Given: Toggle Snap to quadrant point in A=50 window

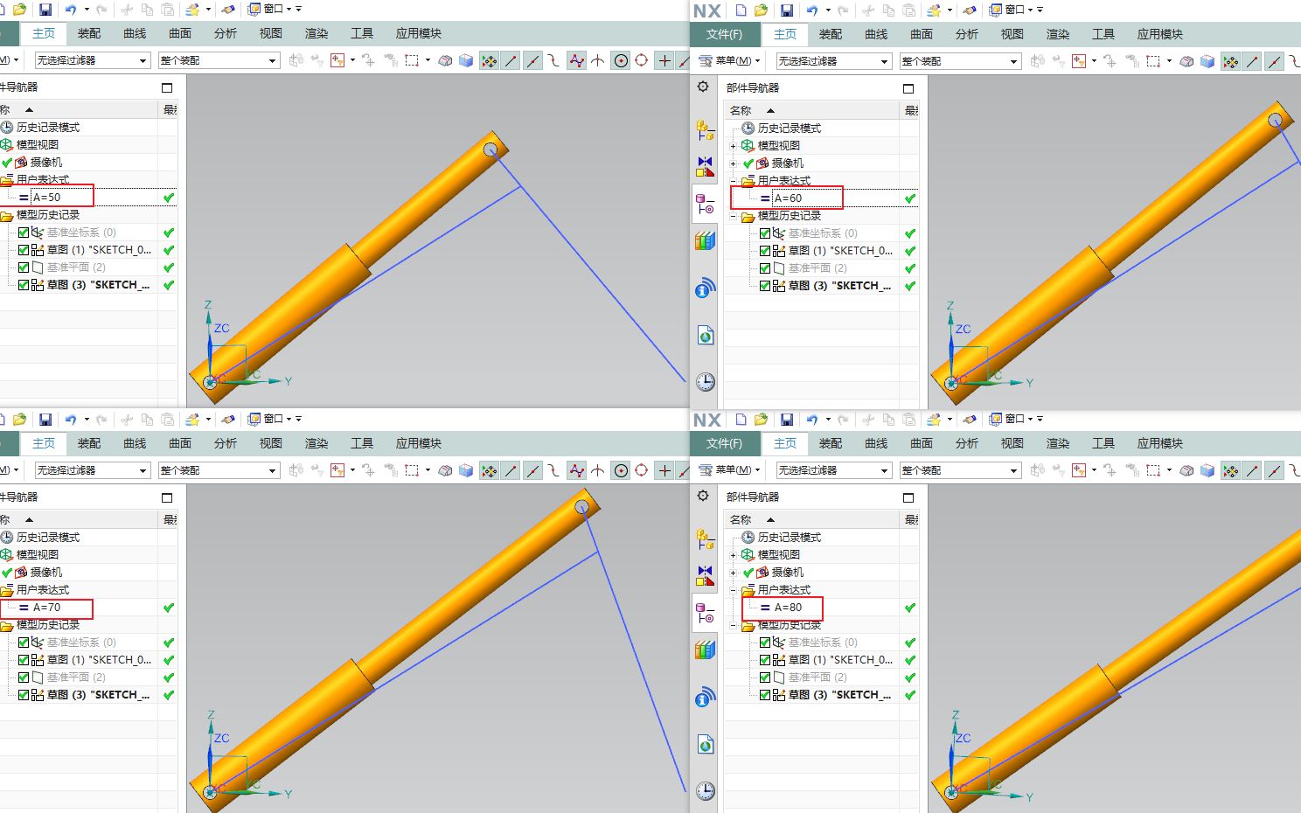Looking at the screenshot, I should pyautogui.click(x=642, y=60).
